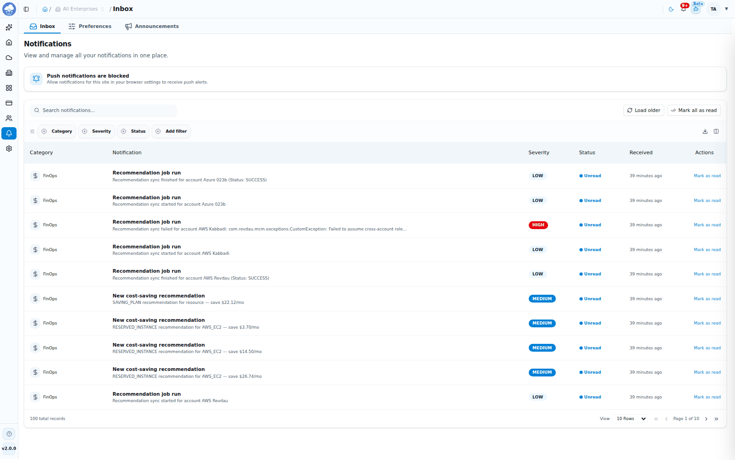Click the filter settings icon left of Category

[x=32, y=131]
